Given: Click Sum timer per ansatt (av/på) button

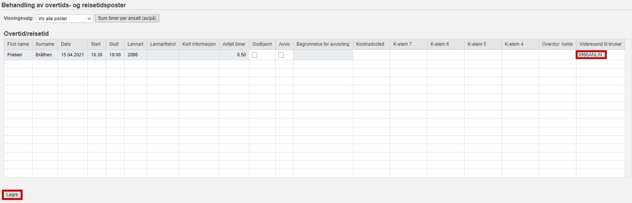Looking at the screenshot, I should tap(127, 19).
